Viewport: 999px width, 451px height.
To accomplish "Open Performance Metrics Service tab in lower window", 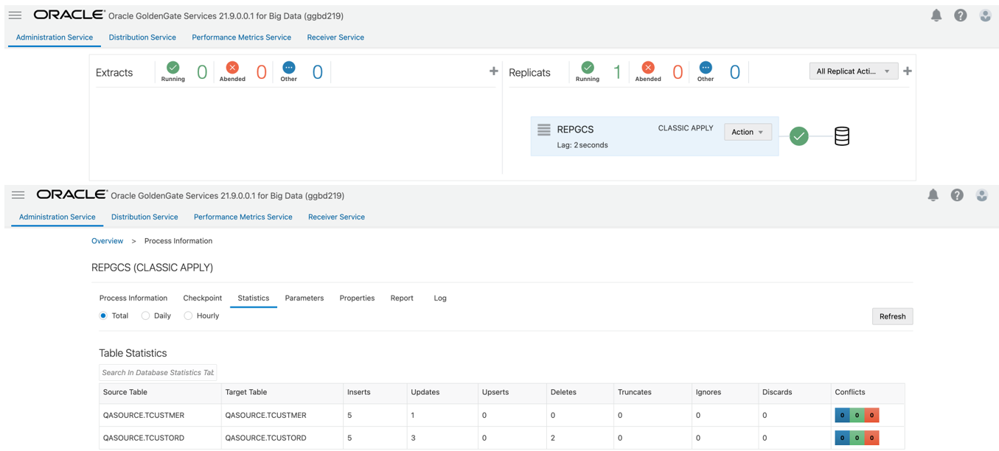I will click(x=243, y=217).
